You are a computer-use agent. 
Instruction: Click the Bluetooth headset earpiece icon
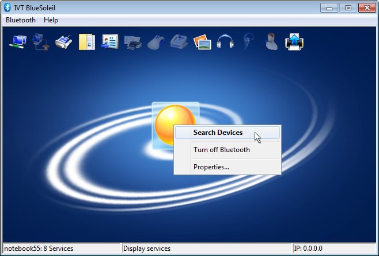click(x=248, y=42)
